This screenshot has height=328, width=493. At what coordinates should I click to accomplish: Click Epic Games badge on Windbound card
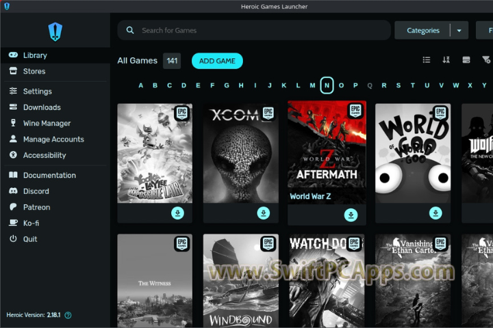268,243
